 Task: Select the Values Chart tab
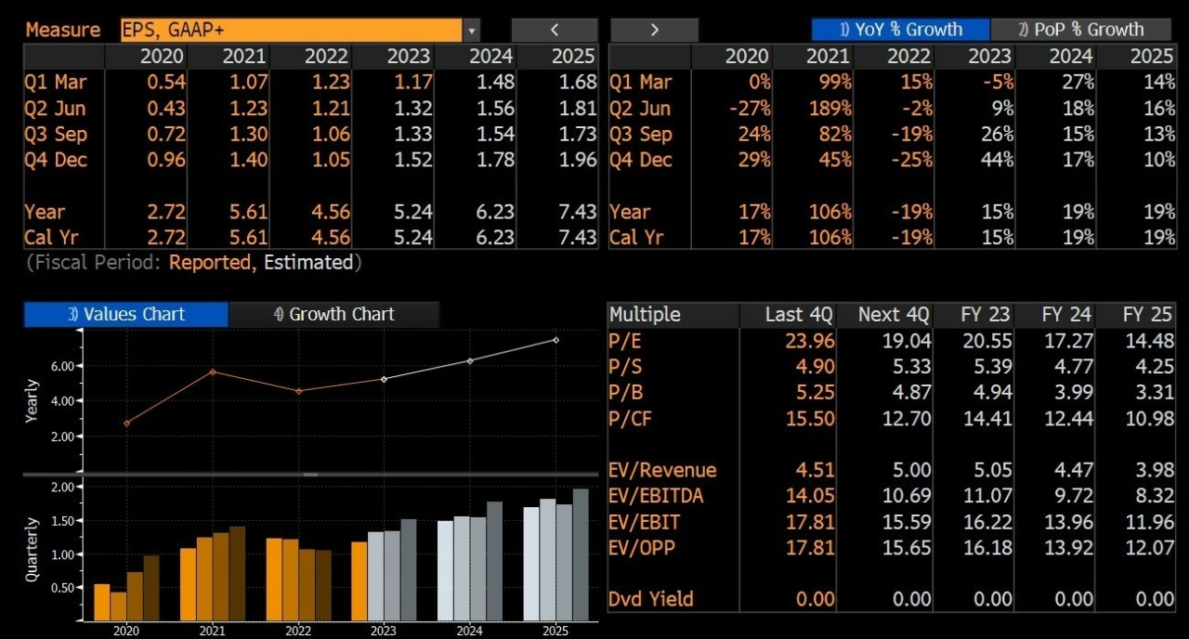pyautogui.click(x=125, y=314)
